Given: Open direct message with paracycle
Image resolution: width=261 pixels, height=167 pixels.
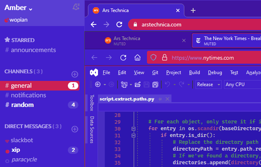Looking at the screenshot, I should (21, 159).
